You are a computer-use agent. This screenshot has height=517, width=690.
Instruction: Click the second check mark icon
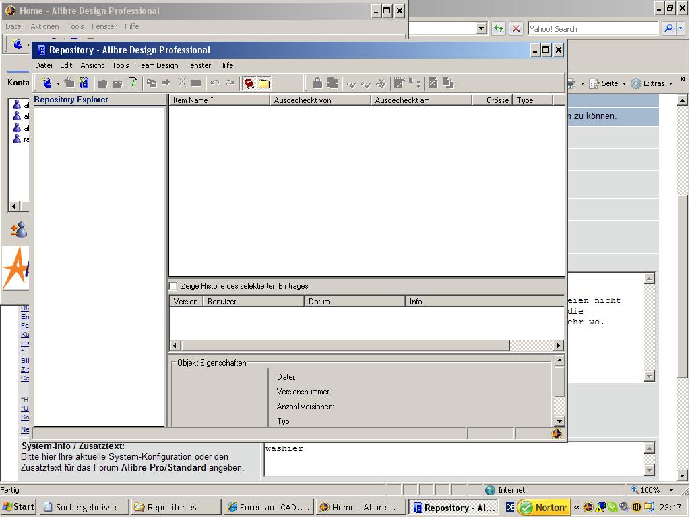tap(366, 84)
